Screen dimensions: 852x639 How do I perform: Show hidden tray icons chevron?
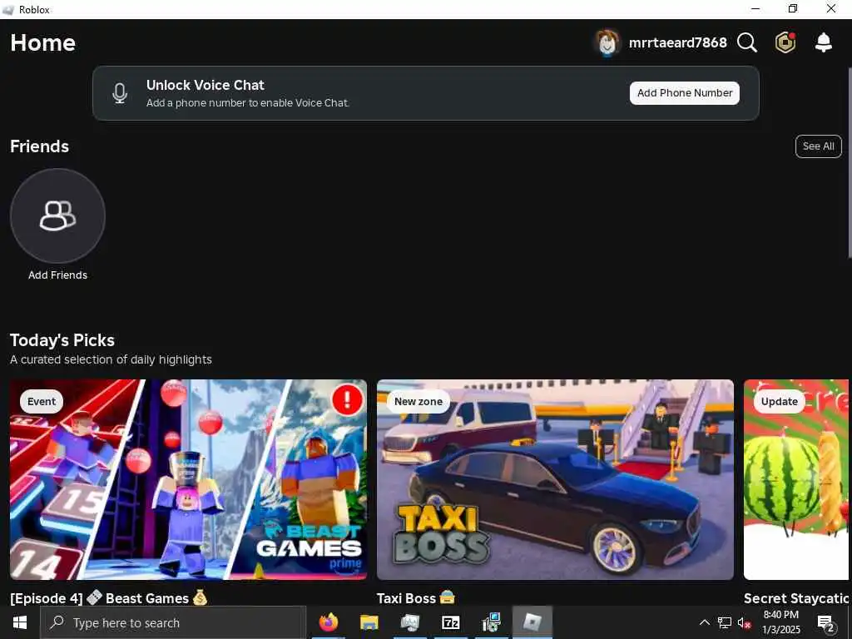coord(704,622)
